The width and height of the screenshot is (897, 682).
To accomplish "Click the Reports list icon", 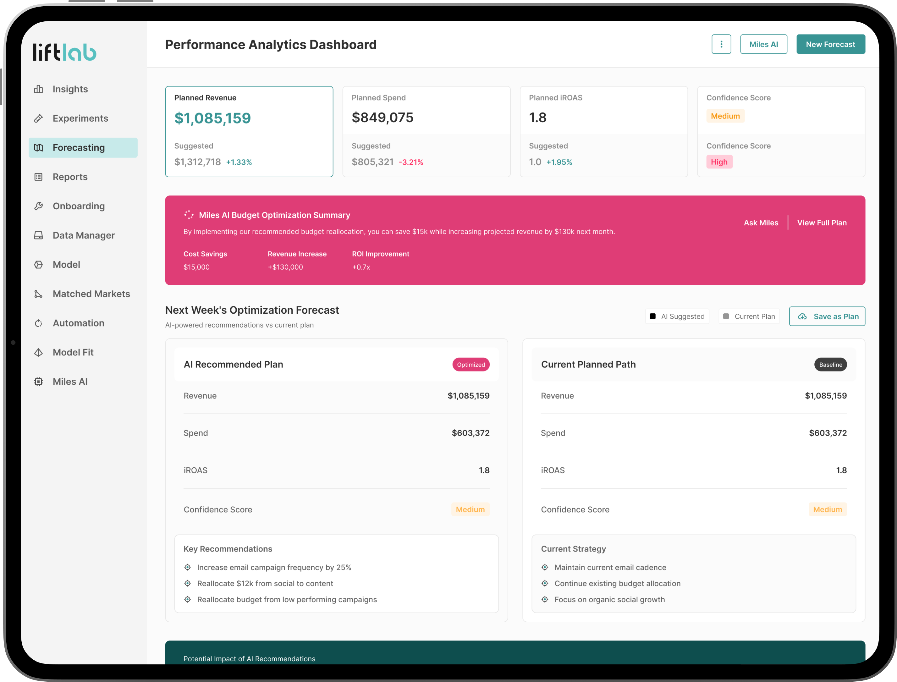I will 39,177.
